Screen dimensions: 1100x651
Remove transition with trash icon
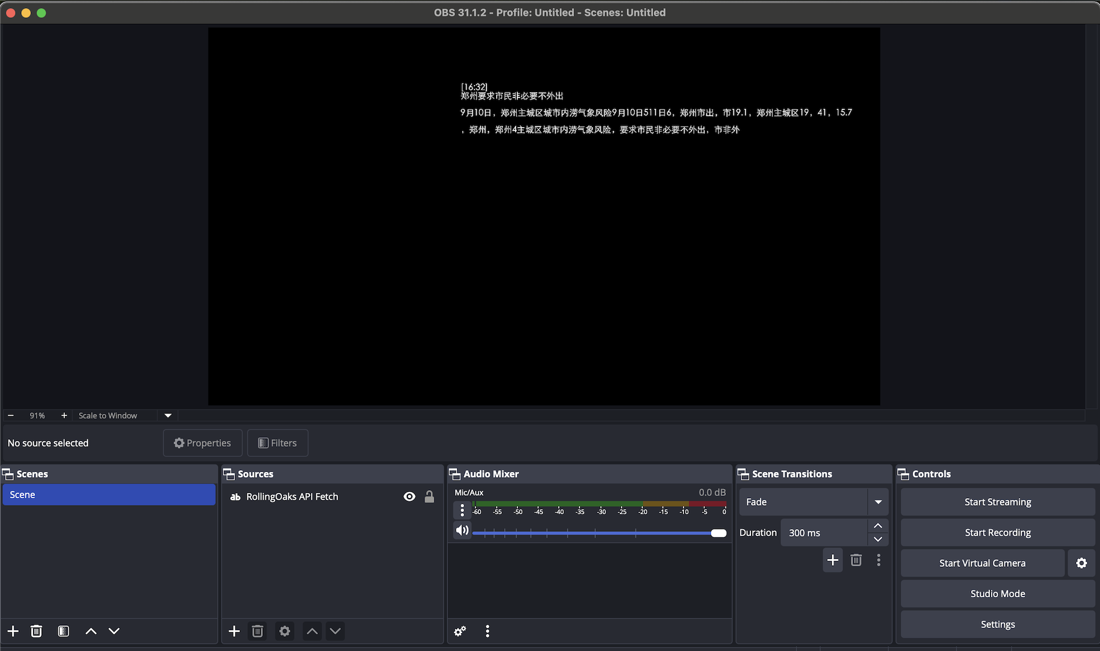click(856, 560)
